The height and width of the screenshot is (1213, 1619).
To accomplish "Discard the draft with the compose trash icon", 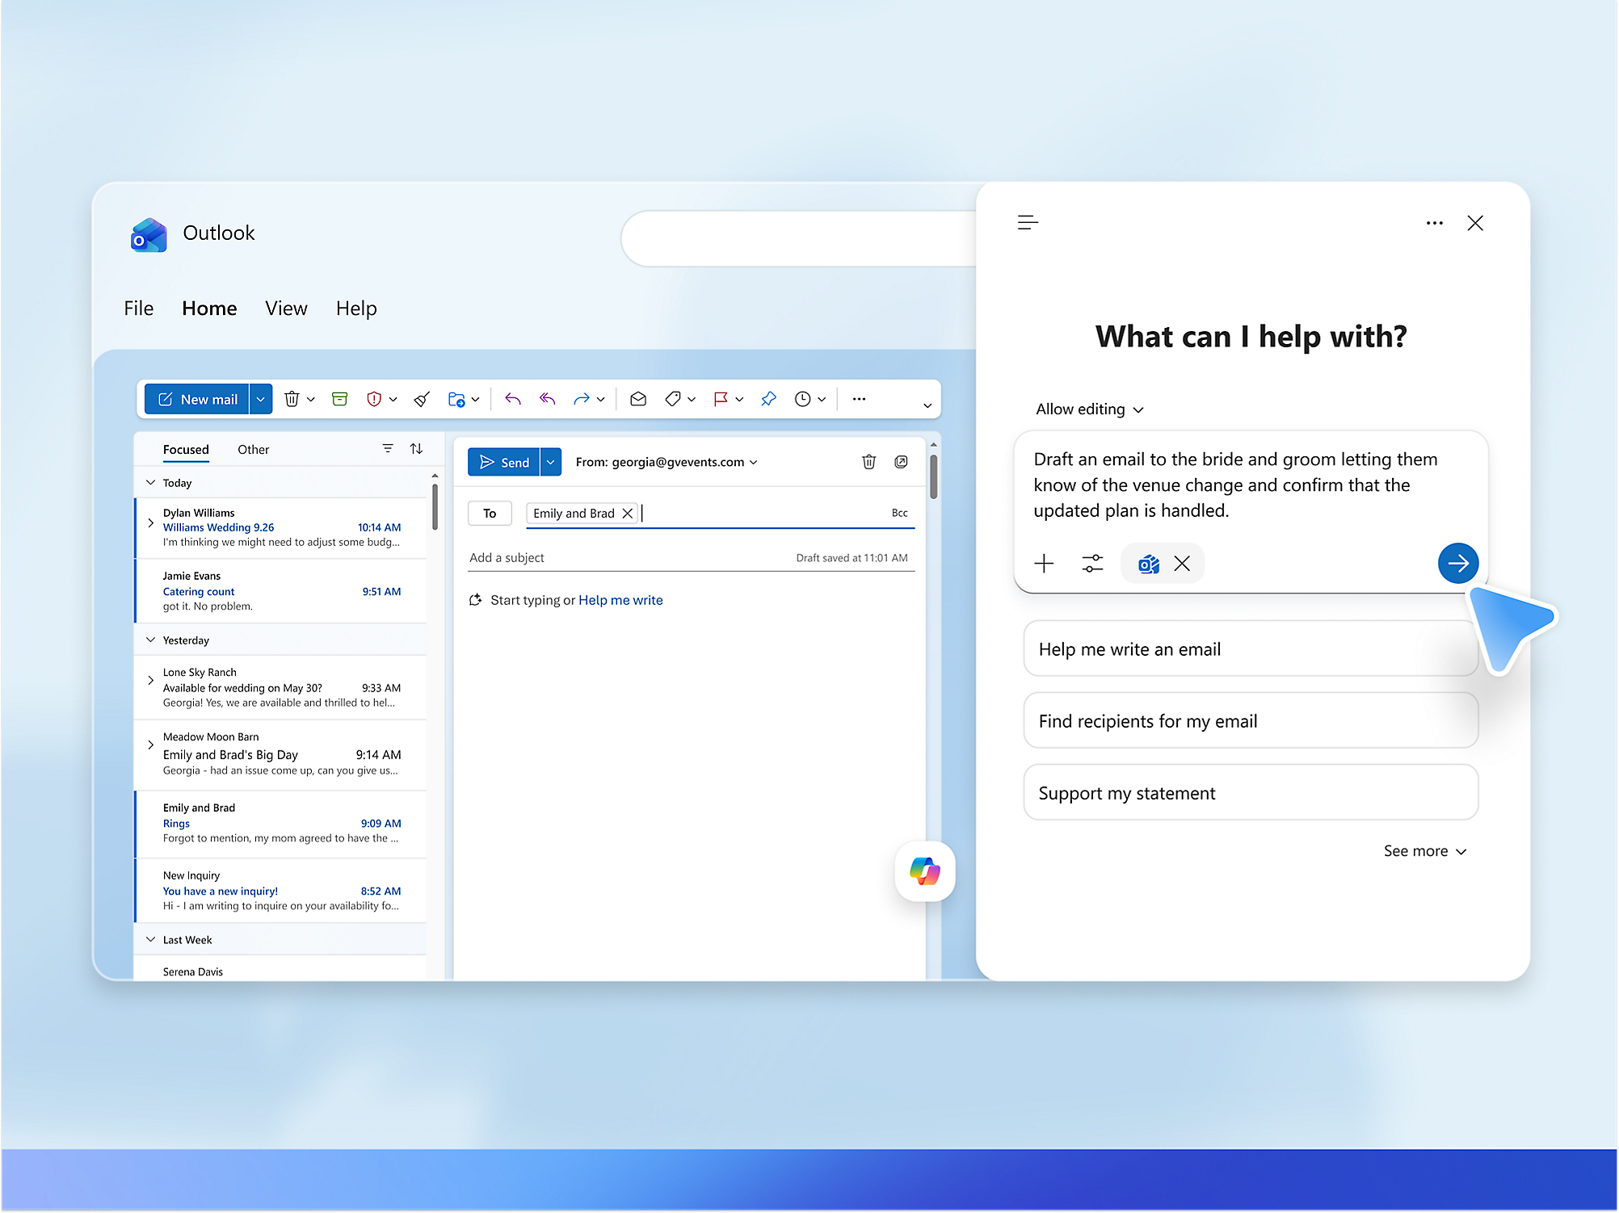I will (869, 462).
